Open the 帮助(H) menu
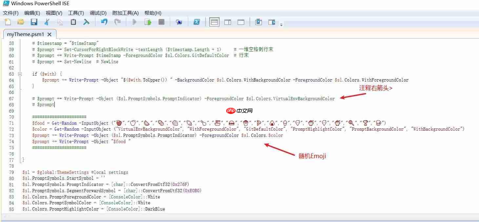The image size is (479, 222). point(153,13)
